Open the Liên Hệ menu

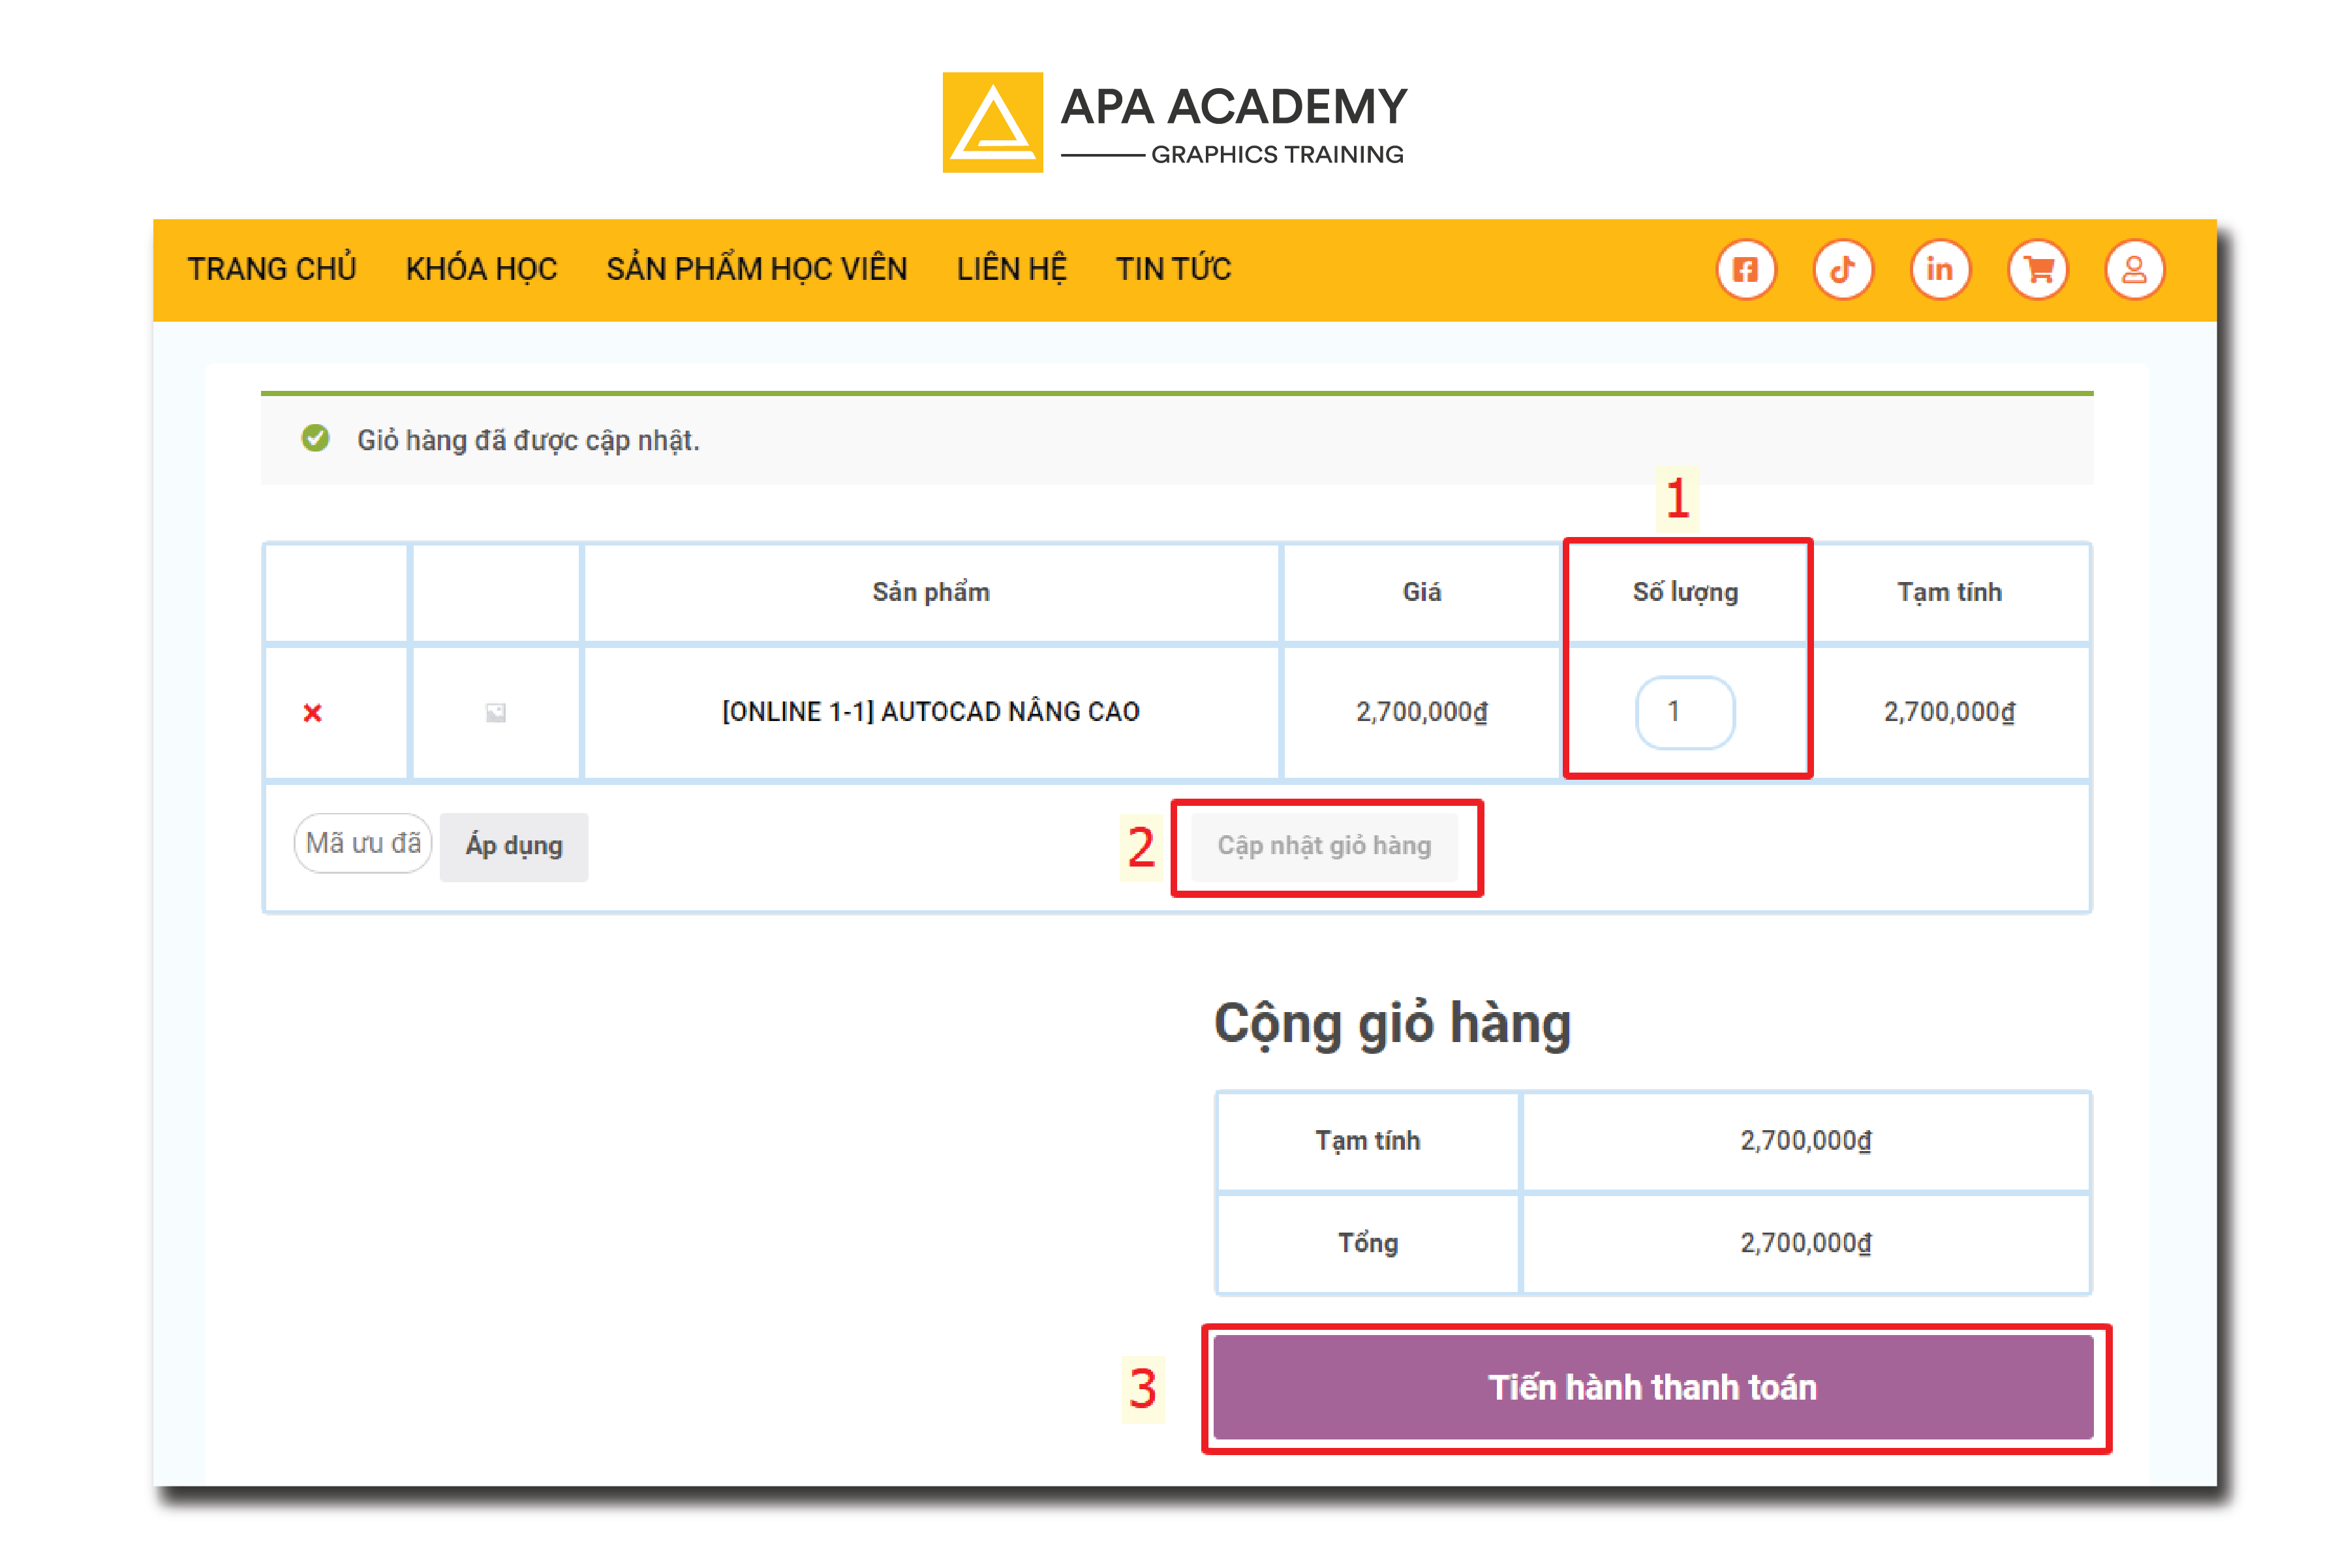[1011, 270]
